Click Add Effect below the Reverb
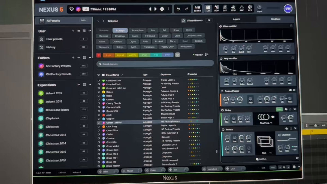The height and width of the screenshot is (184, 327). click(x=261, y=159)
